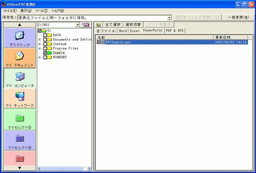
Task: Click the 選択切替 toggle selection button
Action: tap(133, 25)
